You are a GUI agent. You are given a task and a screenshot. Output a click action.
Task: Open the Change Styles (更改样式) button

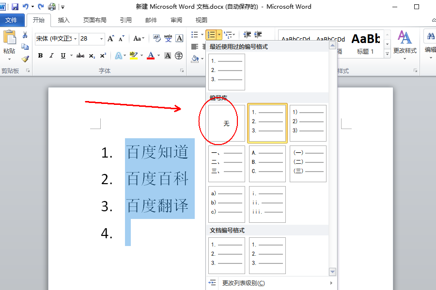405,45
